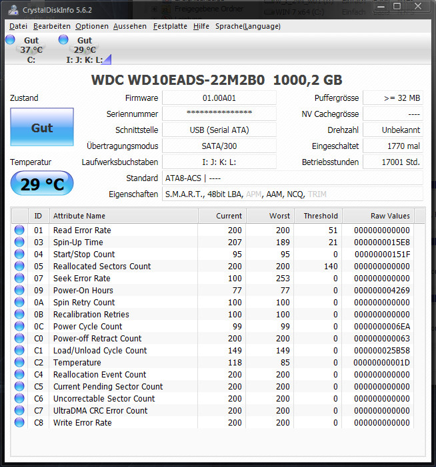Select the C: drive status tab
This screenshot has height=467, width=436.
(x=31, y=49)
